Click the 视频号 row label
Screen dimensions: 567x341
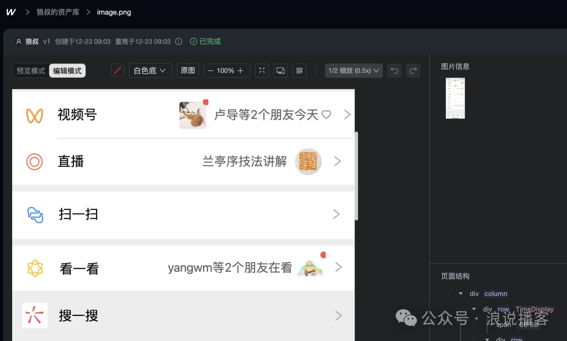[77, 115]
